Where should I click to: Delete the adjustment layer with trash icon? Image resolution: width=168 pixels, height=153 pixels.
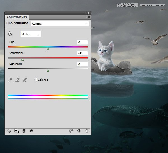point(87,131)
